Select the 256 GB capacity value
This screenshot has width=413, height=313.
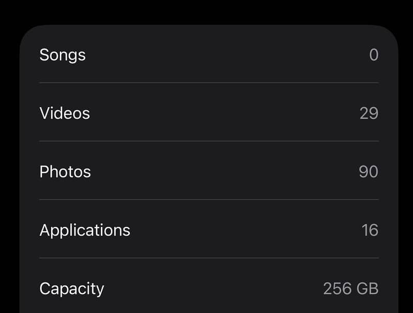coord(350,288)
